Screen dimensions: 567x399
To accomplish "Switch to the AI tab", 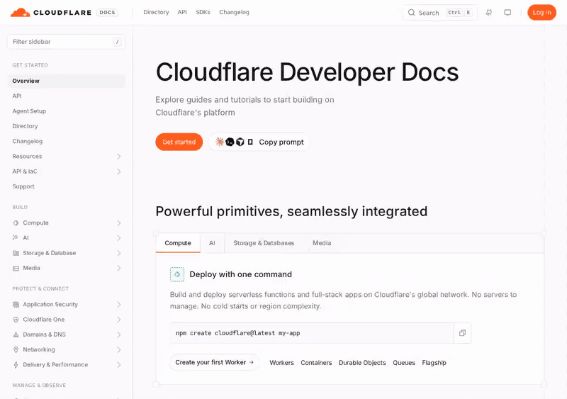I will (212, 243).
